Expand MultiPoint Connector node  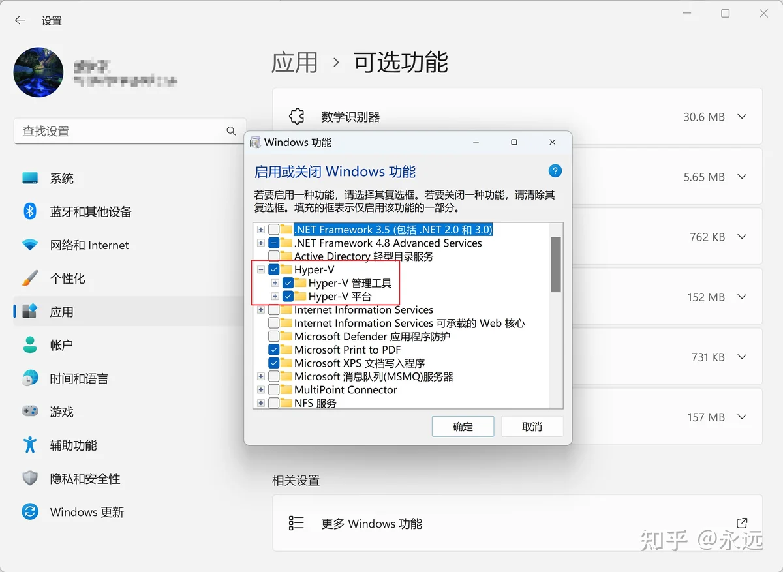(x=261, y=389)
